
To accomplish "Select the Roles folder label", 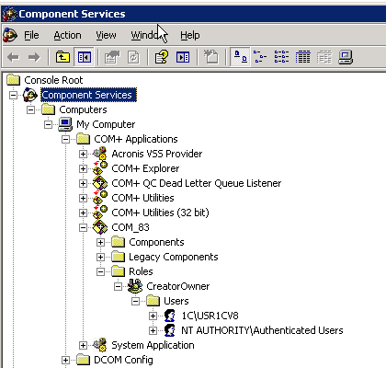I will [141, 271].
